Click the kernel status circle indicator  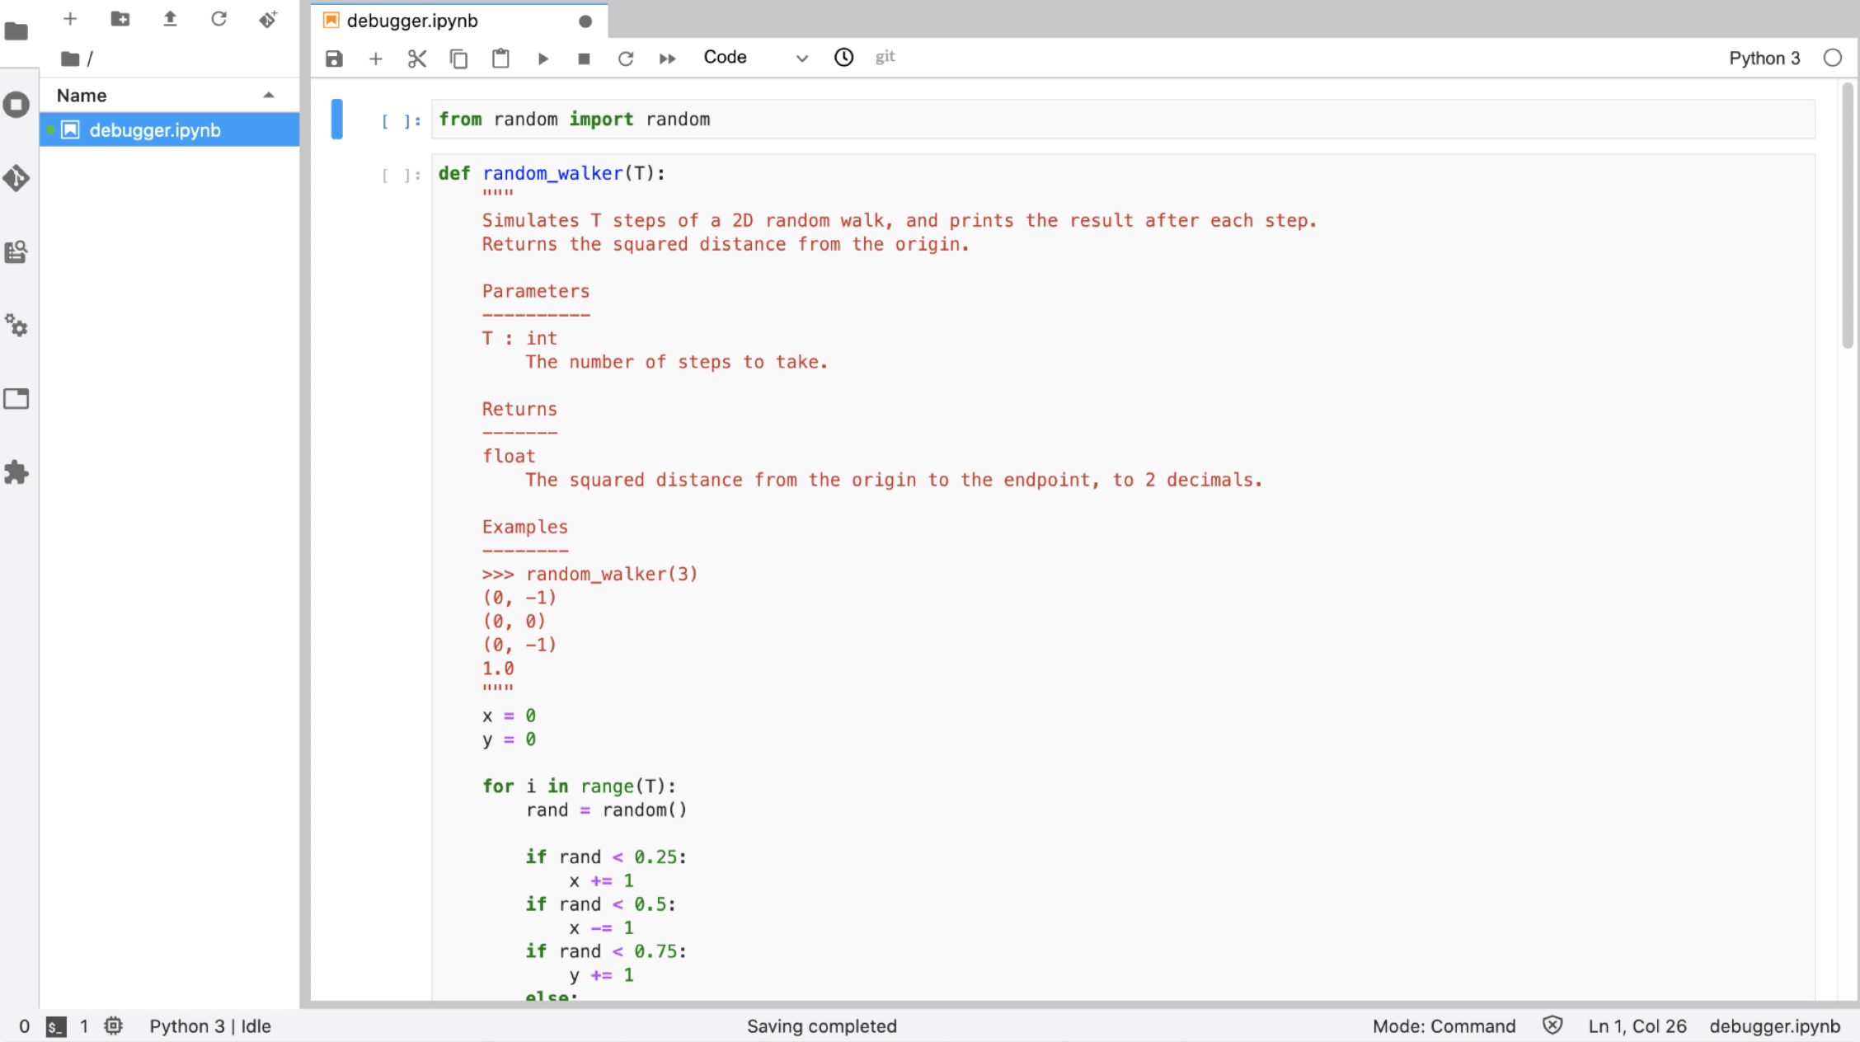click(x=1832, y=58)
